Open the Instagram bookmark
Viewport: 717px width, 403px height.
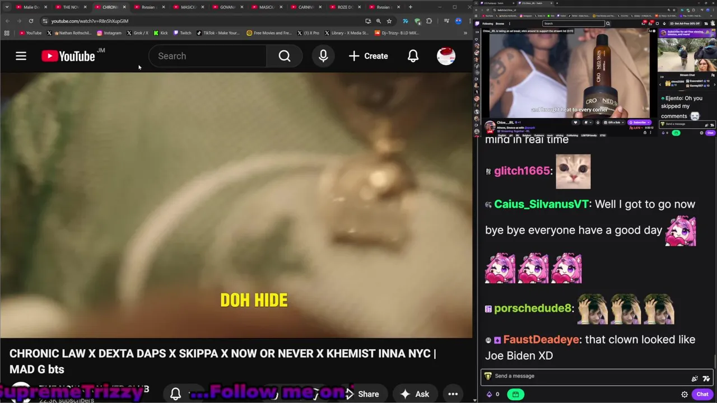[109, 33]
